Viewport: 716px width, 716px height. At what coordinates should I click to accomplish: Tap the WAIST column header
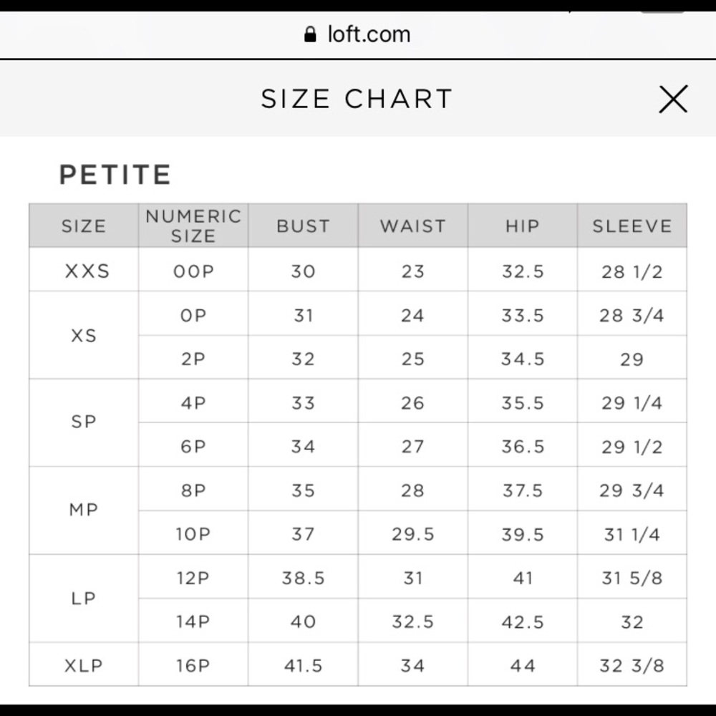(x=413, y=226)
